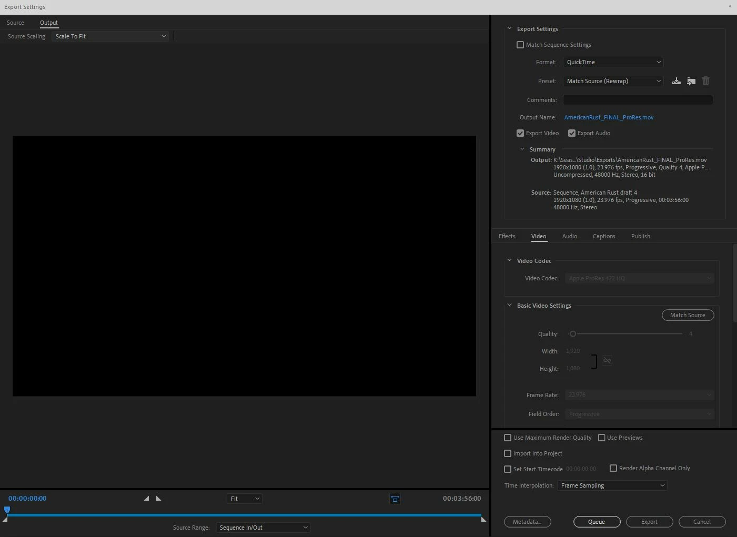Click the Set In Point triangle marker

[146, 498]
